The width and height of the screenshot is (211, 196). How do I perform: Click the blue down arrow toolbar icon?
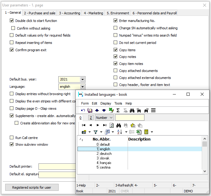(x=104, y=110)
